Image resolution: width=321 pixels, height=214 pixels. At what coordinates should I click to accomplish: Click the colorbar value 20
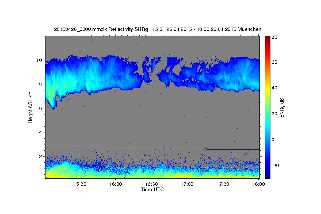click(x=274, y=114)
